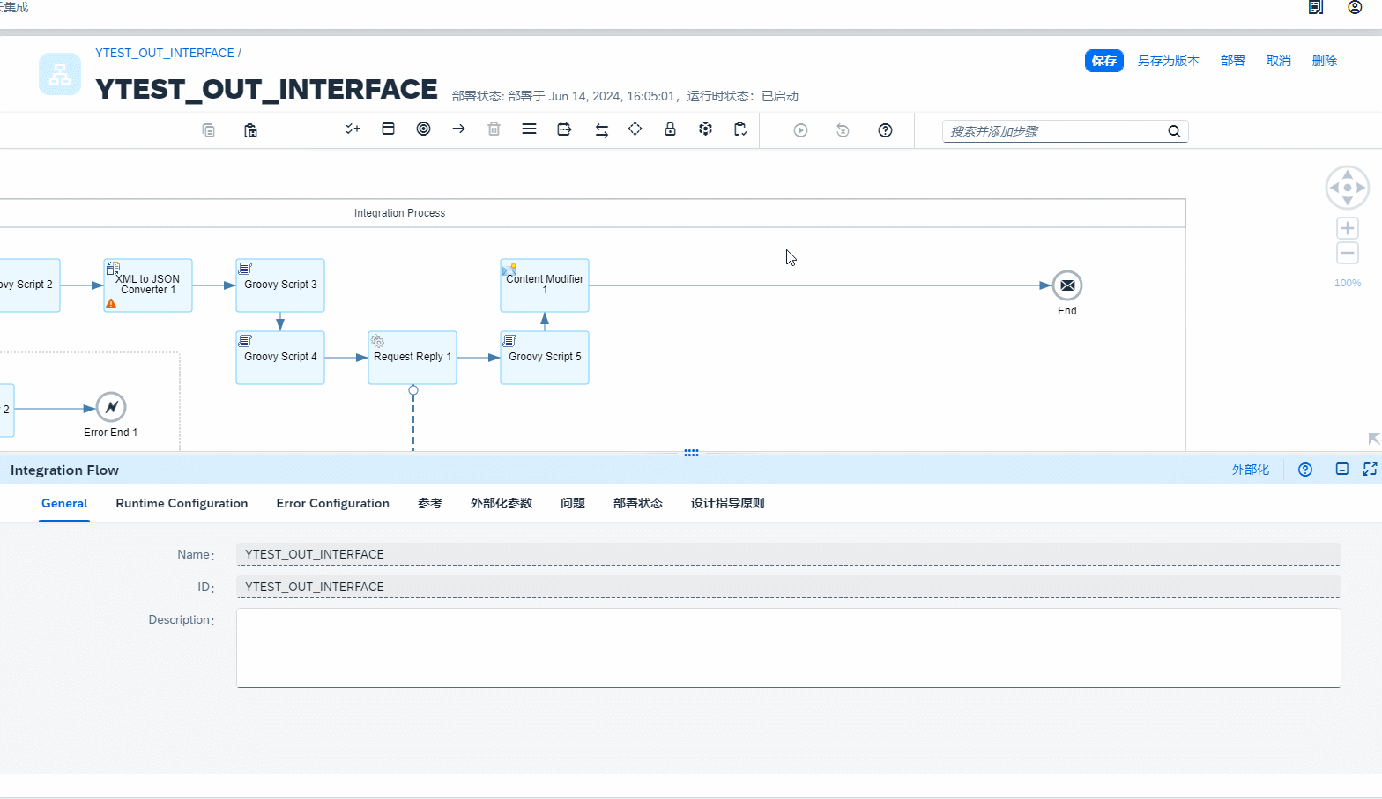Click the blue 保存 save button
1382x799 pixels.
1103,61
